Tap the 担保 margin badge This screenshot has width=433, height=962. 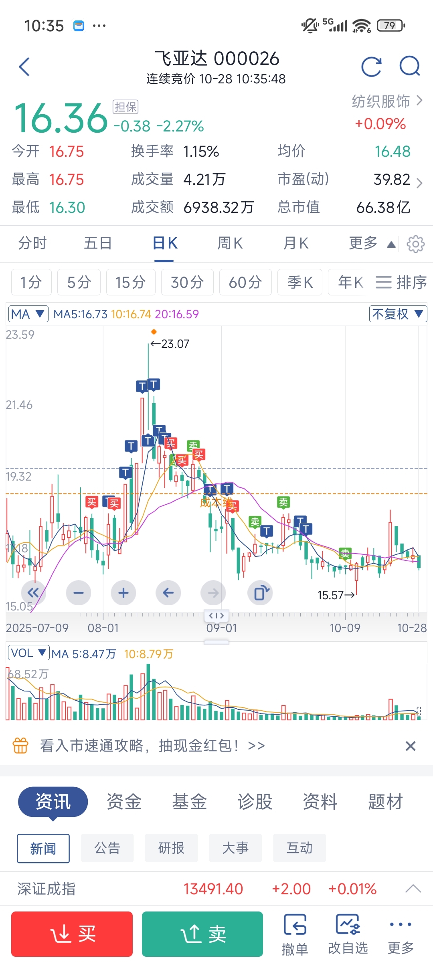point(125,107)
